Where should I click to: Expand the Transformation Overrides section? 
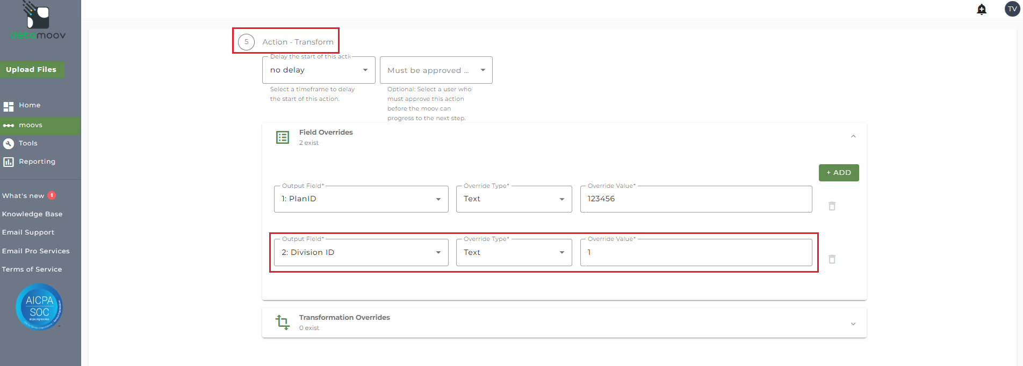coord(853,324)
